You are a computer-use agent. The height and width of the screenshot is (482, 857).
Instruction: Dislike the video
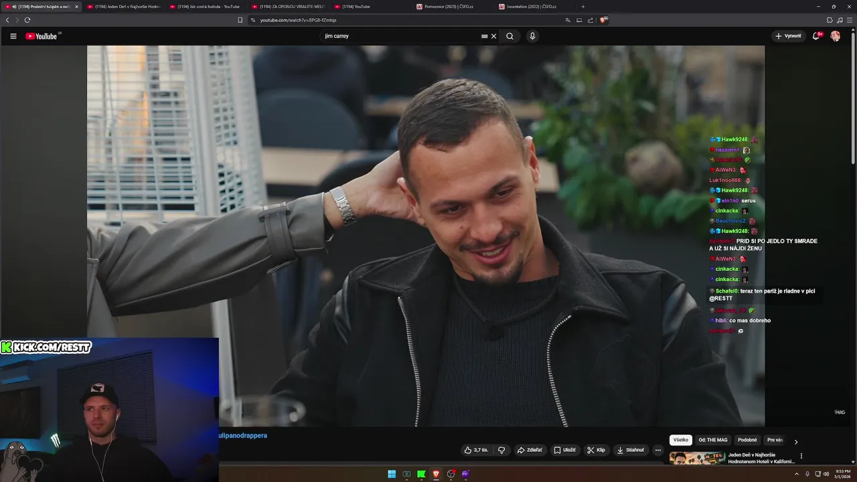point(501,450)
